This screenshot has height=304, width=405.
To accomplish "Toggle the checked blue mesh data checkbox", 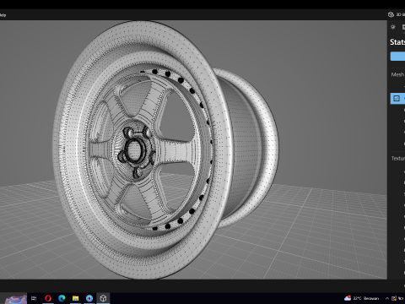I will [397, 98].
